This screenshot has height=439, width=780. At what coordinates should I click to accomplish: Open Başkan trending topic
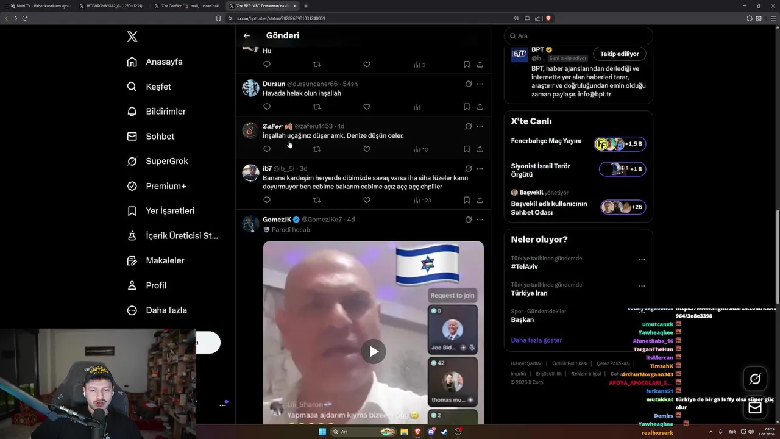click(x=522, y=319)
